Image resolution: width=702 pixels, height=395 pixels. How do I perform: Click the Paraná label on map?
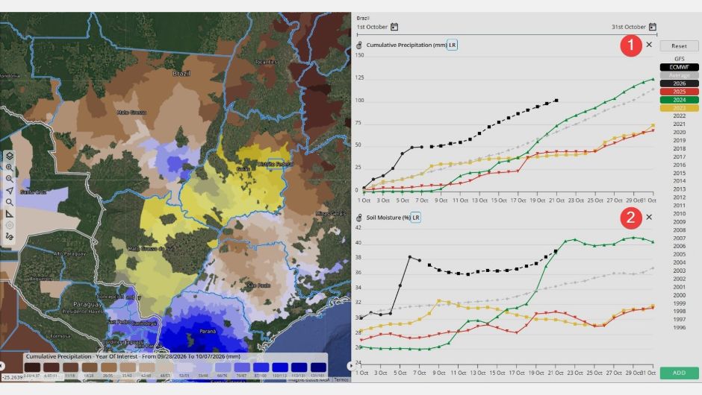tap(208, 332)
